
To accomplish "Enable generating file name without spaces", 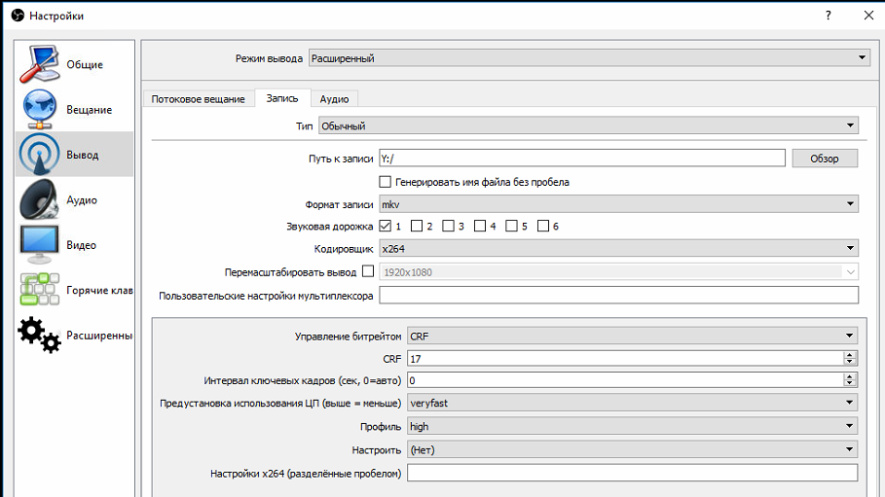I will 385,182.
